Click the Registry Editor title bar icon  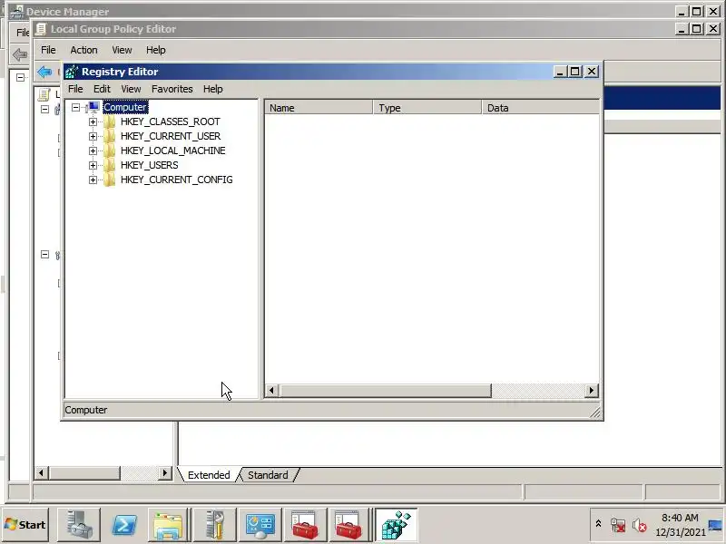pos(72,72)
